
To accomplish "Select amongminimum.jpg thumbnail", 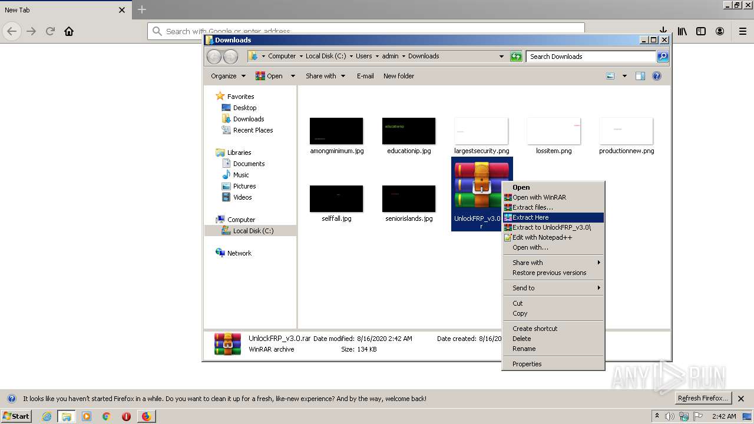I will [x=336, y=131].
